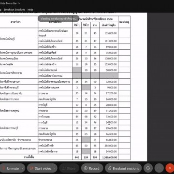174x174 pixels.
Task: Click the red leave meeting button
Action: pyautogui.click(x=170, y=168)
